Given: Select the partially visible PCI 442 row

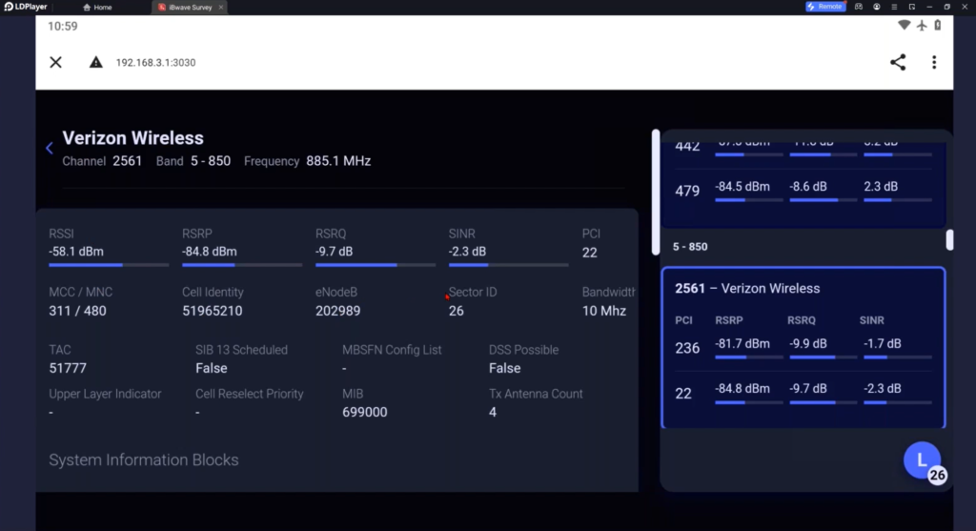Looking at the screenshot, I should 803,148.
